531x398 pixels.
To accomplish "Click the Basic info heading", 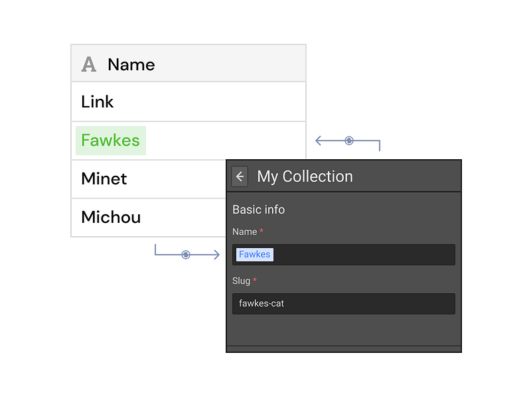I will (258, 210).
